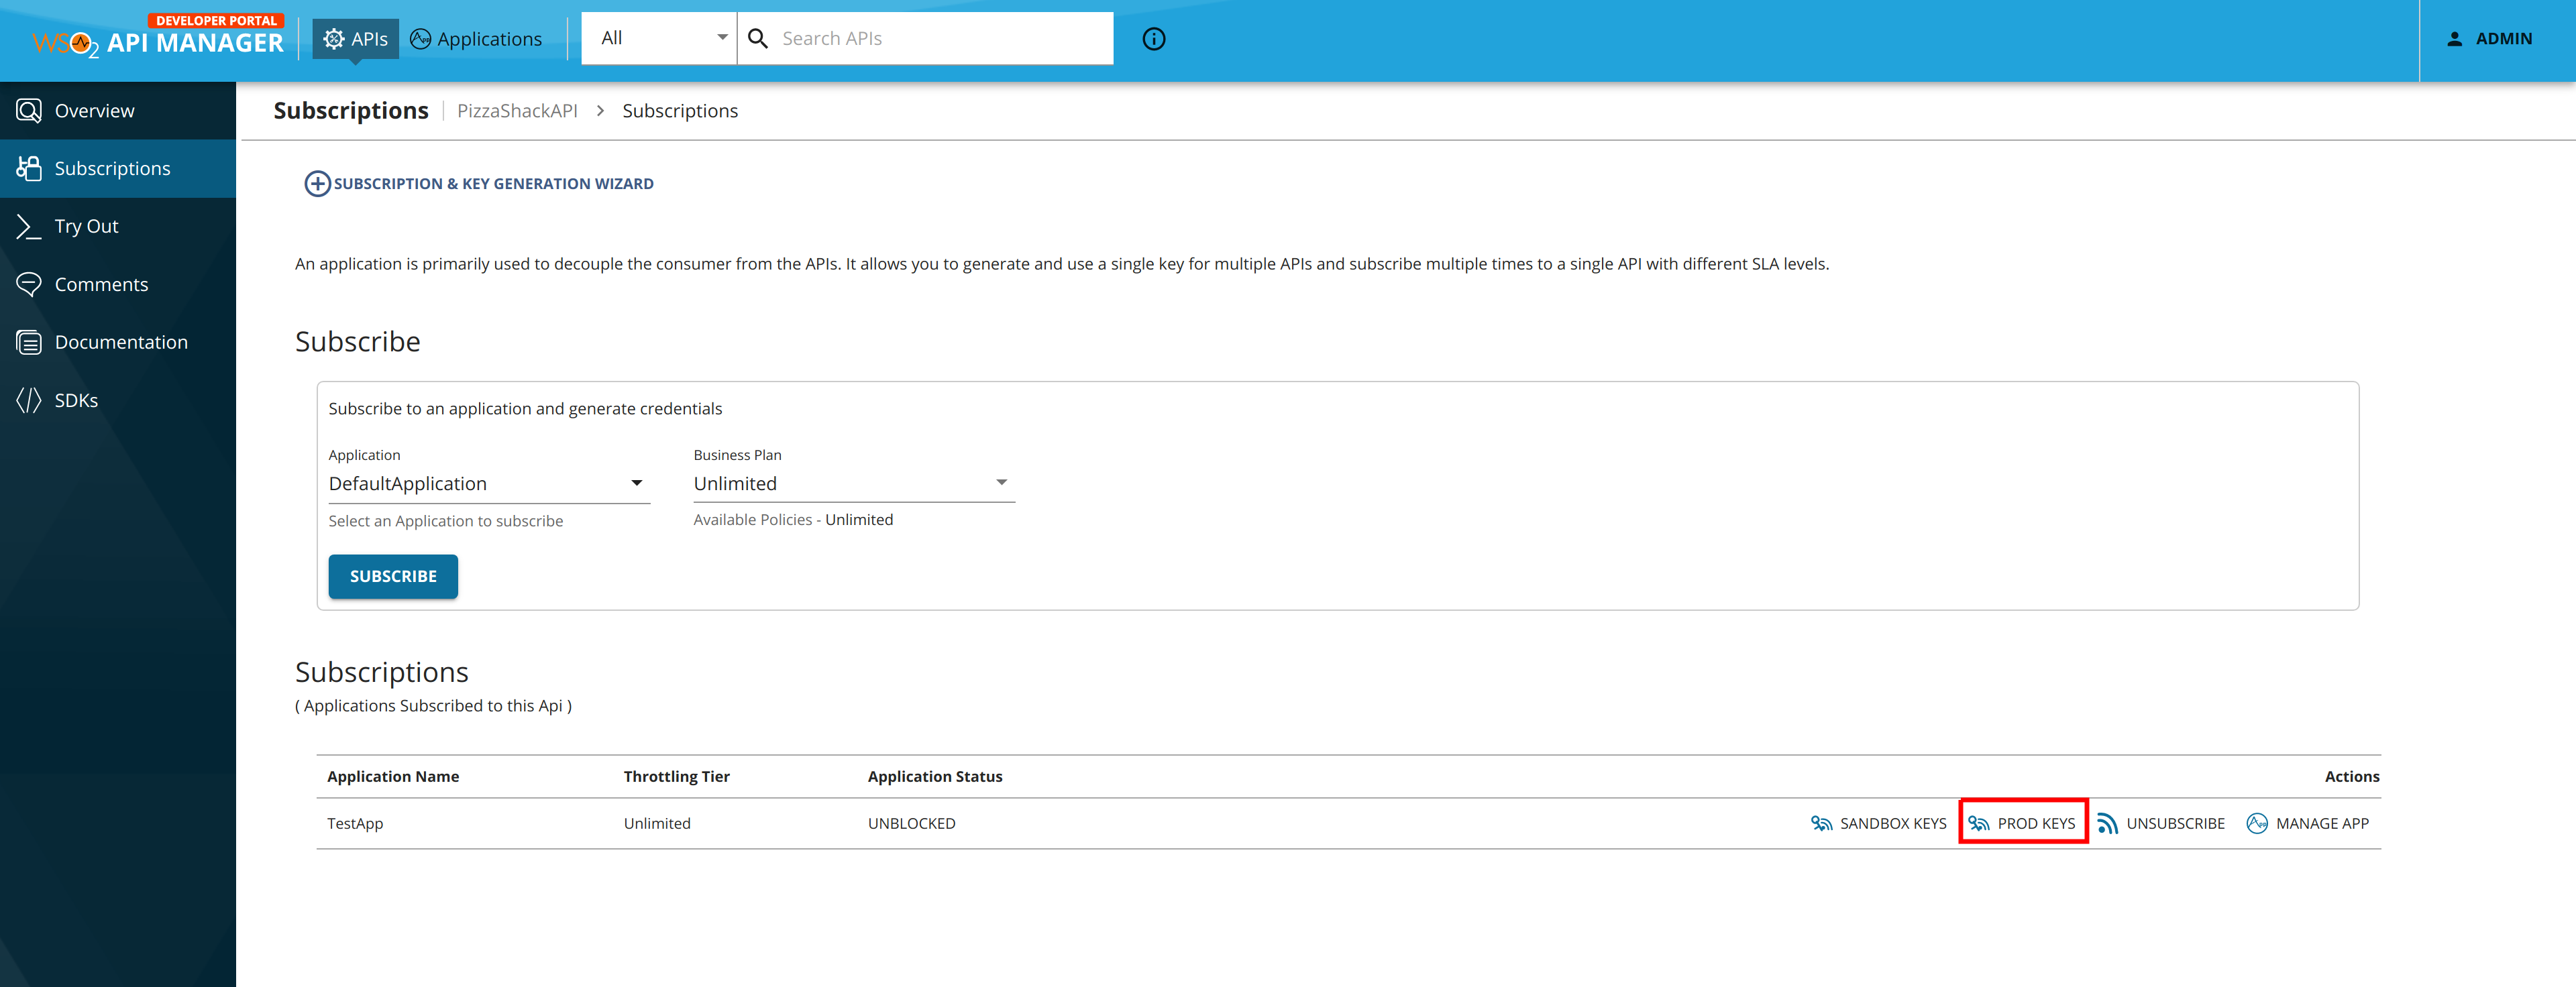Click the info icon beside search
Viewport: 2576px width, 987px height.
coord(1154,38)
